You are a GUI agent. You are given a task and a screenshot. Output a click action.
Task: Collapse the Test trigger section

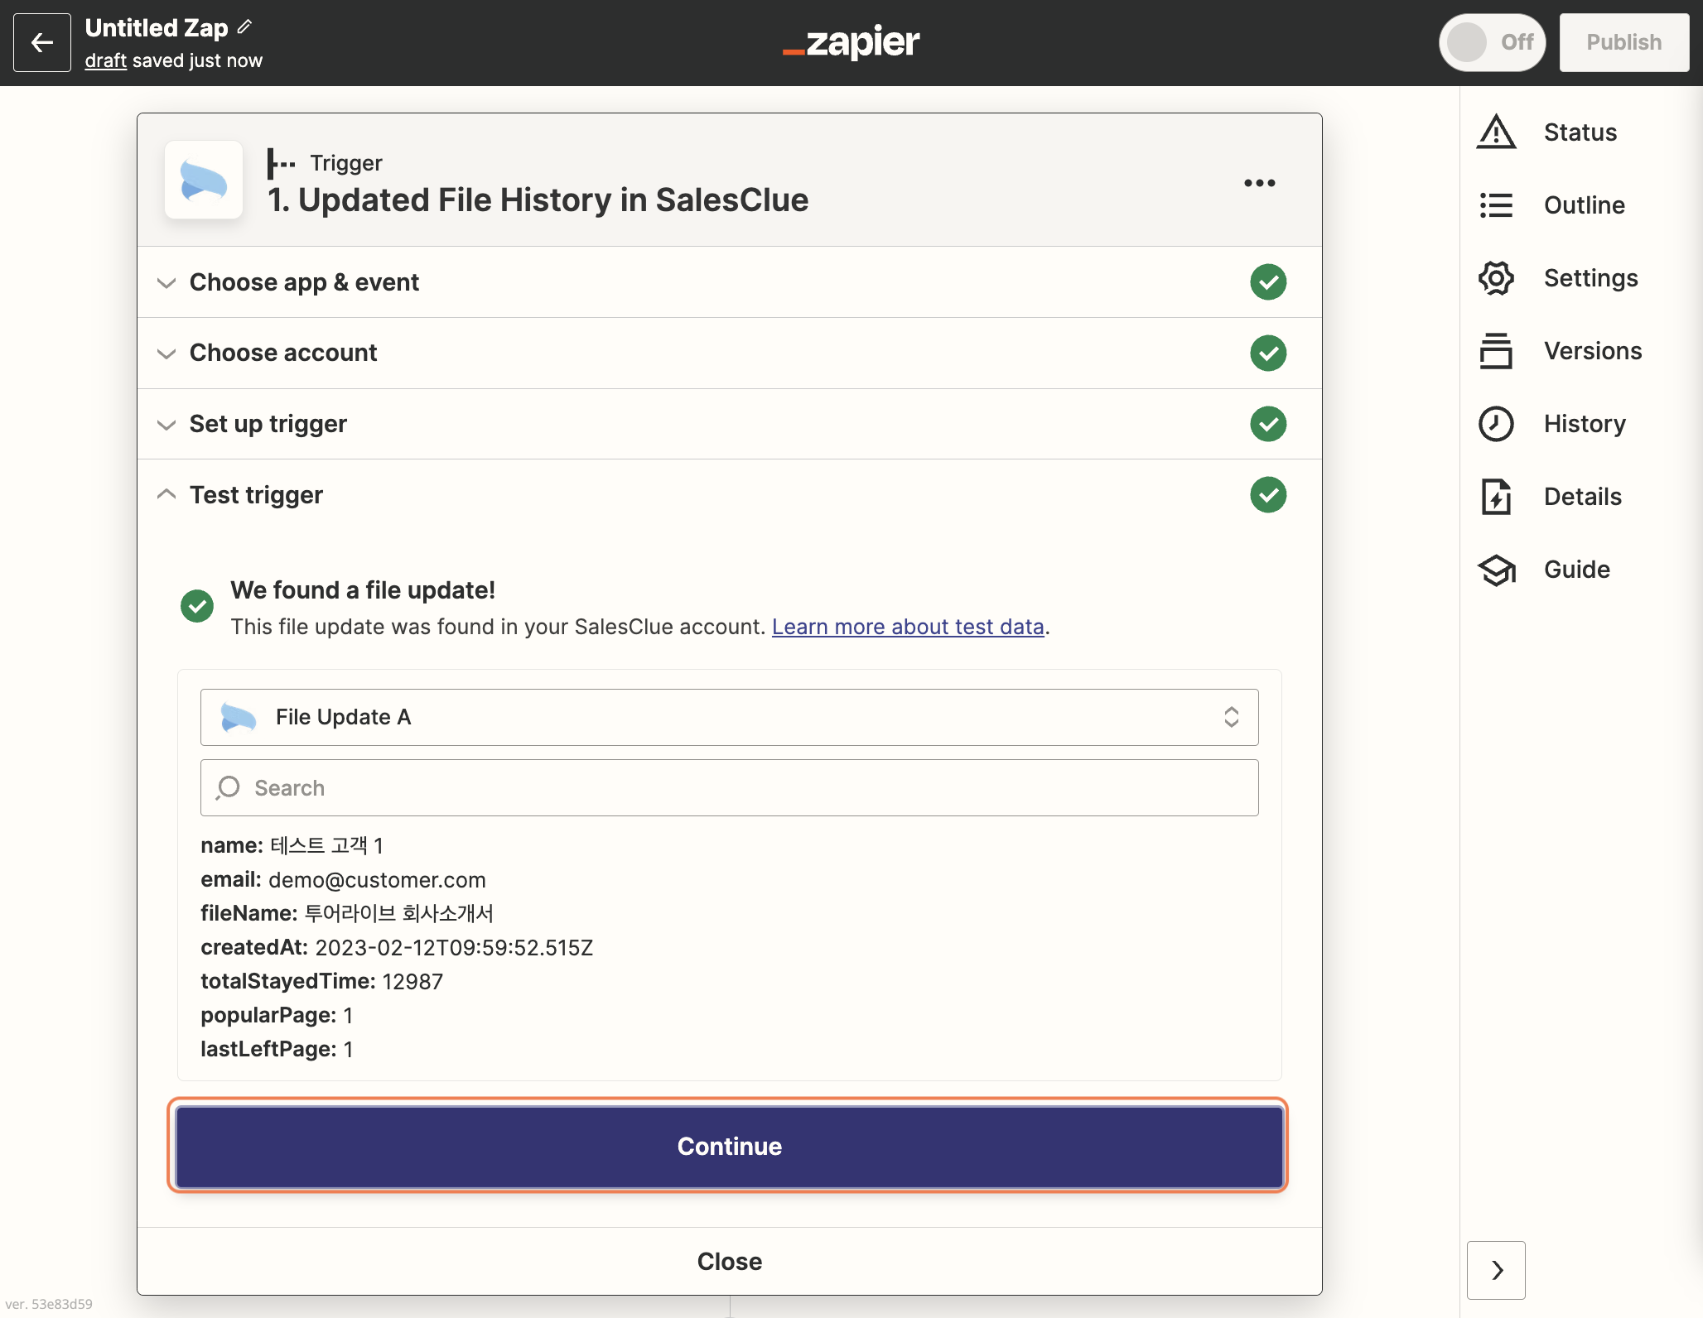(729, 495)
